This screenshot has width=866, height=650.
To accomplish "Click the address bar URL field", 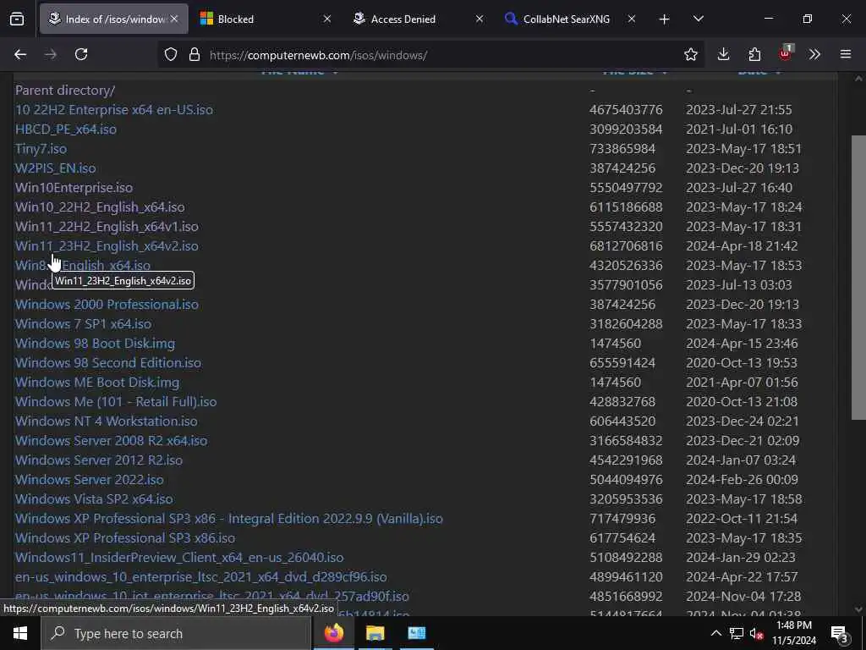I will pyautogui.click(x=430, y=55).
